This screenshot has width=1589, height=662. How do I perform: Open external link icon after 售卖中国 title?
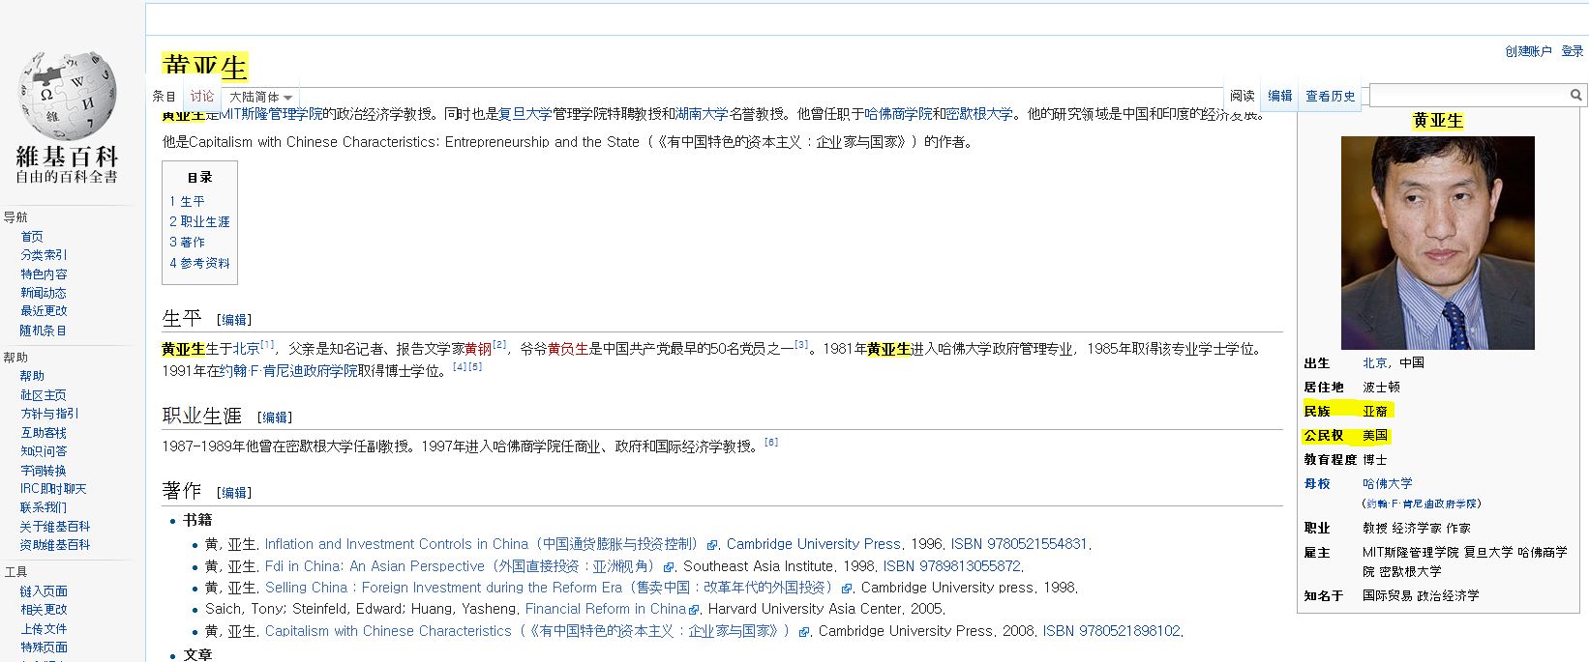[x=847, y=589]
